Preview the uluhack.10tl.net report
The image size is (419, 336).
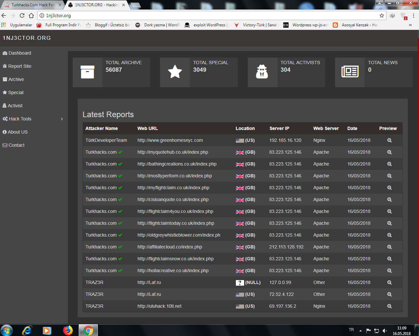click(389, 306)
